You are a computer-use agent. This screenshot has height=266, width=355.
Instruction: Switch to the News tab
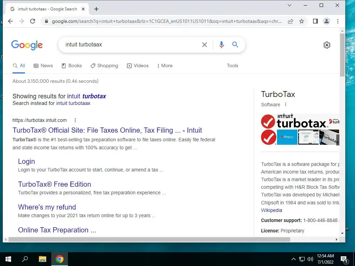tap(43, 65)
